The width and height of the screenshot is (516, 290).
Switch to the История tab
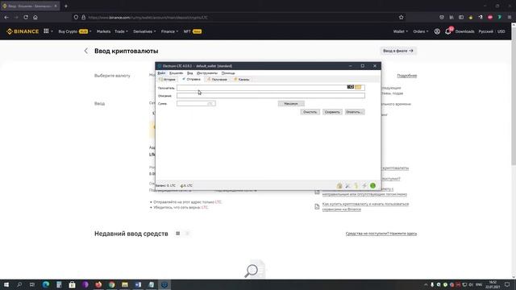click(x=167, y=79)
